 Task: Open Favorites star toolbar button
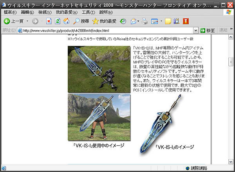tap(104, 21)
